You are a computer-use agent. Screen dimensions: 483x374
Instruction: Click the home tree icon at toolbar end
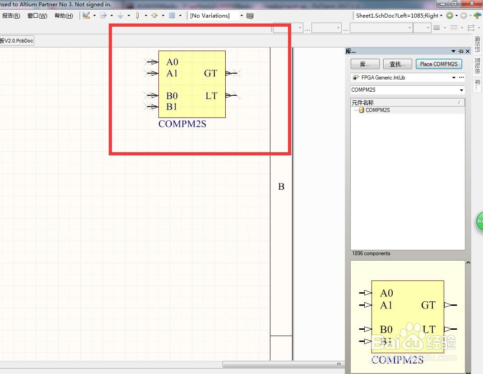click(478, 15)
